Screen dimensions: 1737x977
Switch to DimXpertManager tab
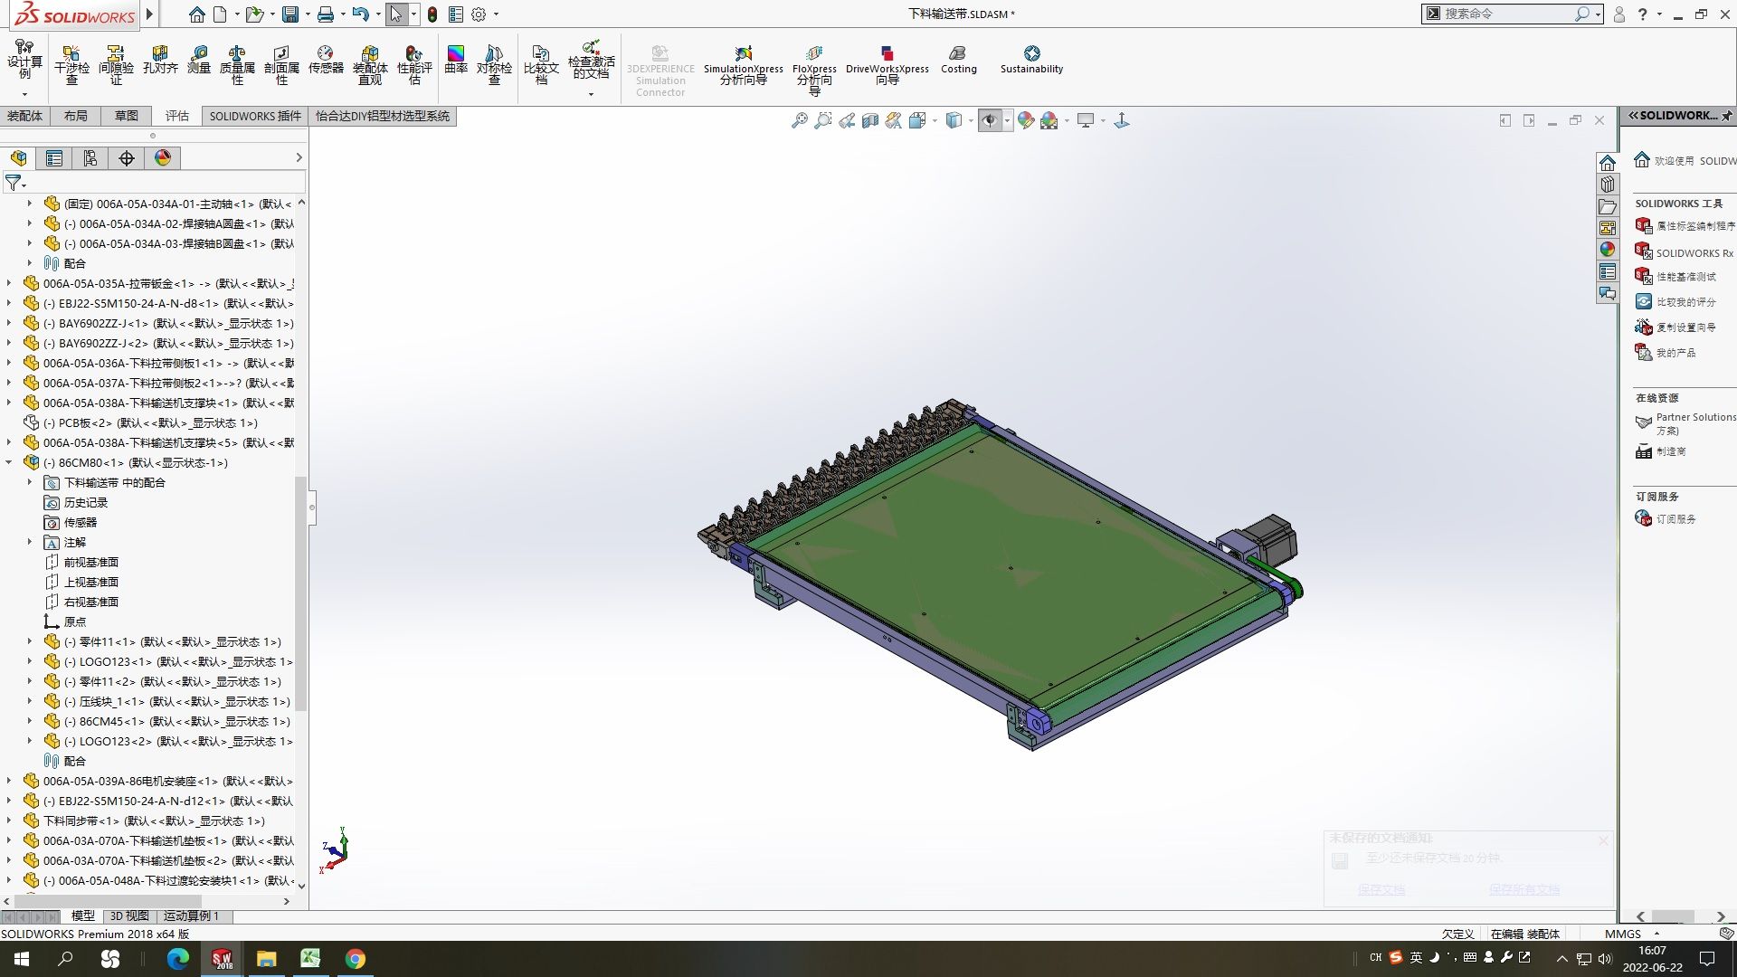click(x=127, y=158)
